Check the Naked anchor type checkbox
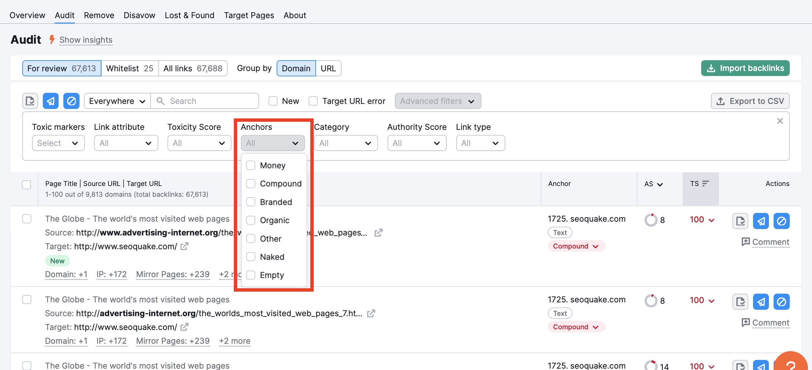812x370 pixels. pos(251,257)
